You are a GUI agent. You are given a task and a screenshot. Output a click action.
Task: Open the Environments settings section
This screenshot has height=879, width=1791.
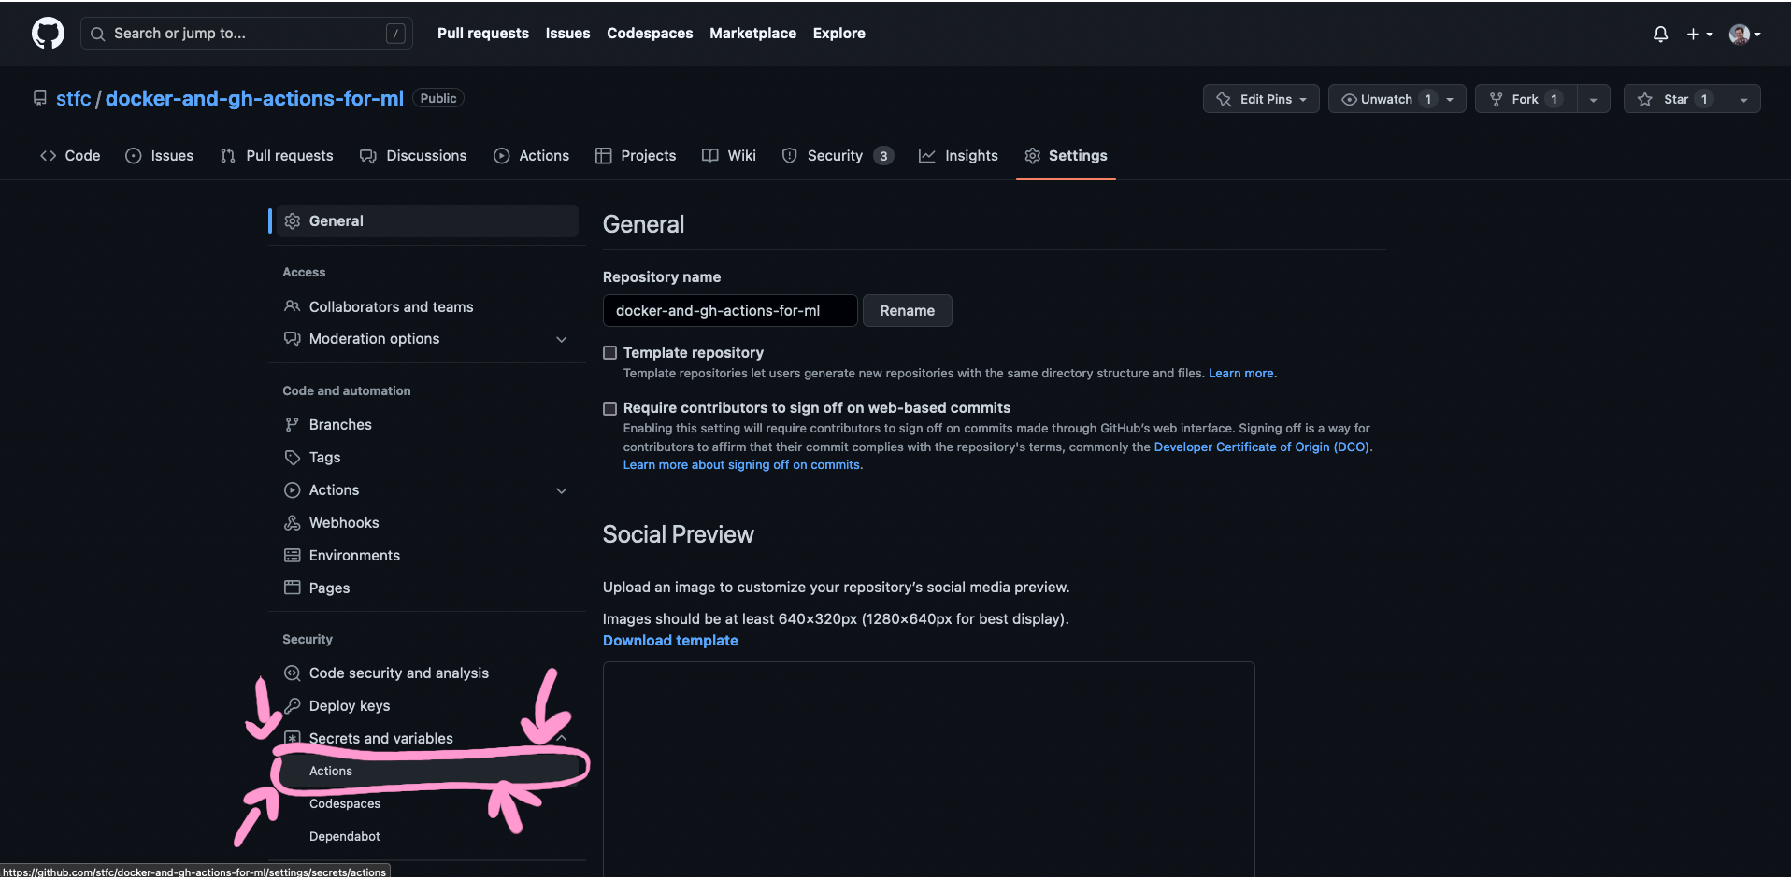[x=353, y=555]
